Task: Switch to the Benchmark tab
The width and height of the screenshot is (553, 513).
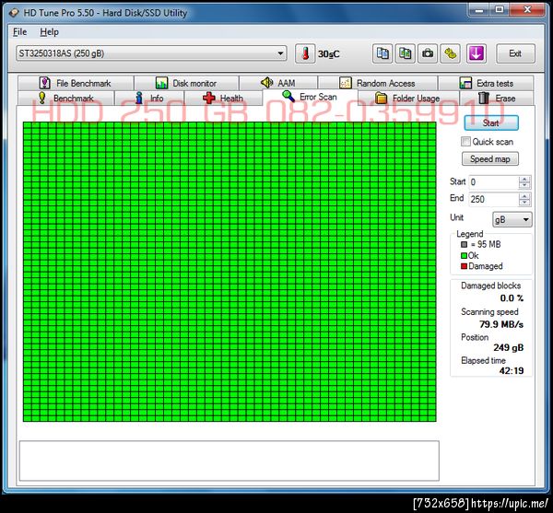Action: click(x=66, y=98)
